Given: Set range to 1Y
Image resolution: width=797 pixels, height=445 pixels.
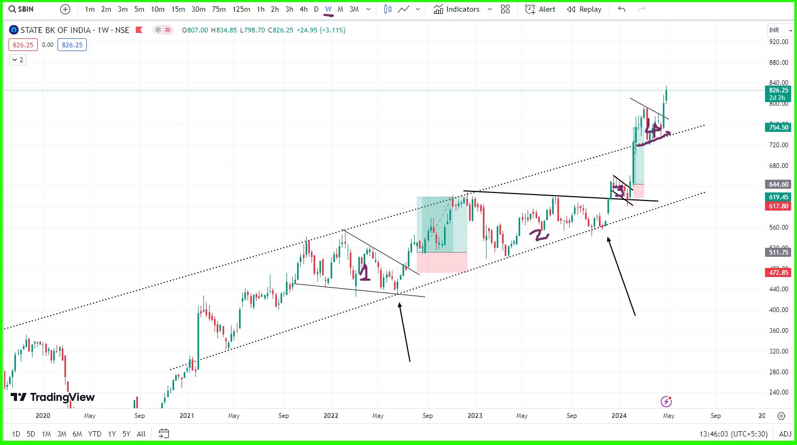Looking at the screenshot, I should pos(112,434).
